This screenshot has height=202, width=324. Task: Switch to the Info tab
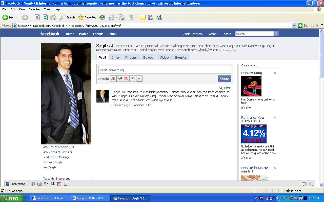[x=115, y=57]
